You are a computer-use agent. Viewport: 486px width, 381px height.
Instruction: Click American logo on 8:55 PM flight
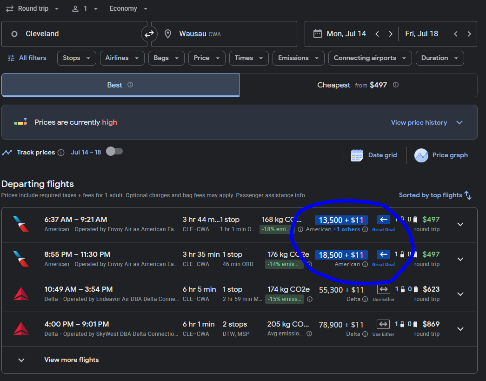(21, 259)
